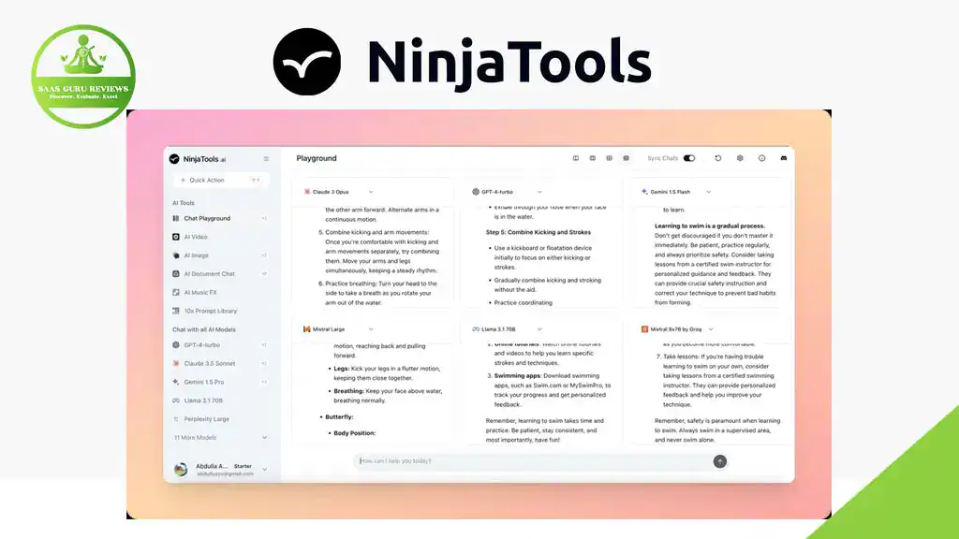The image size is (959, 539).
Task: Click the 'Butterfly:' bullet in Mistral panel
Action: click(x=339, y=416)
